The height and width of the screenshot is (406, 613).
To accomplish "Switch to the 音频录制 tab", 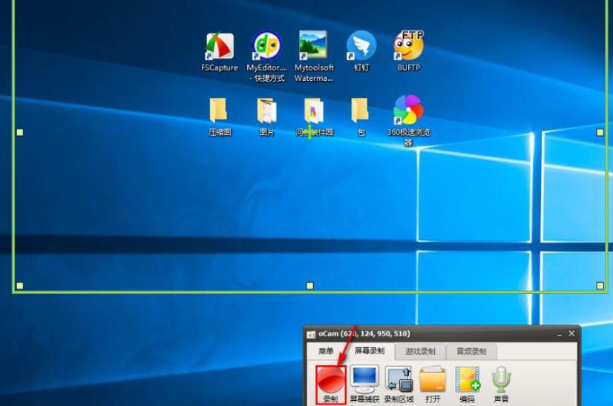I will click(x=471, y=351).
